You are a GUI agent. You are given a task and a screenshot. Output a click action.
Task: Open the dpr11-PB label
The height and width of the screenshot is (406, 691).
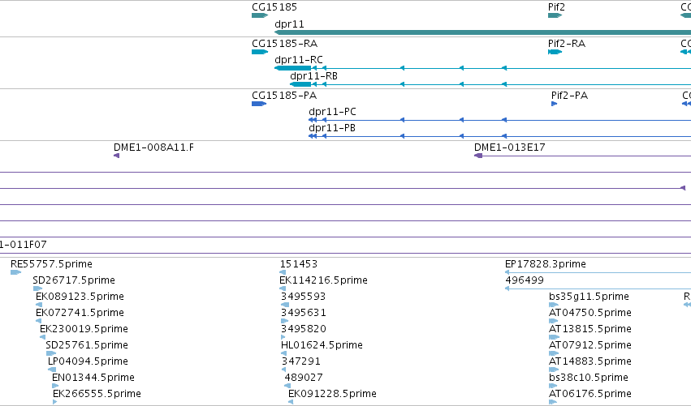(332, 128)
